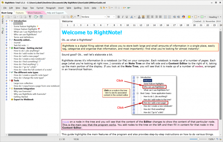The height and width of the screenshot is (142, 223).
Task: Toggle underline formatting in the editor toolbar
Action: click(x=127, y=17)
